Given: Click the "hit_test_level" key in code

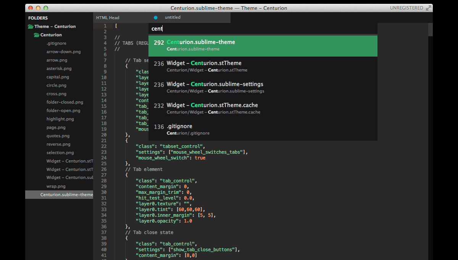Looking at the screenshot, I should 157,198.
